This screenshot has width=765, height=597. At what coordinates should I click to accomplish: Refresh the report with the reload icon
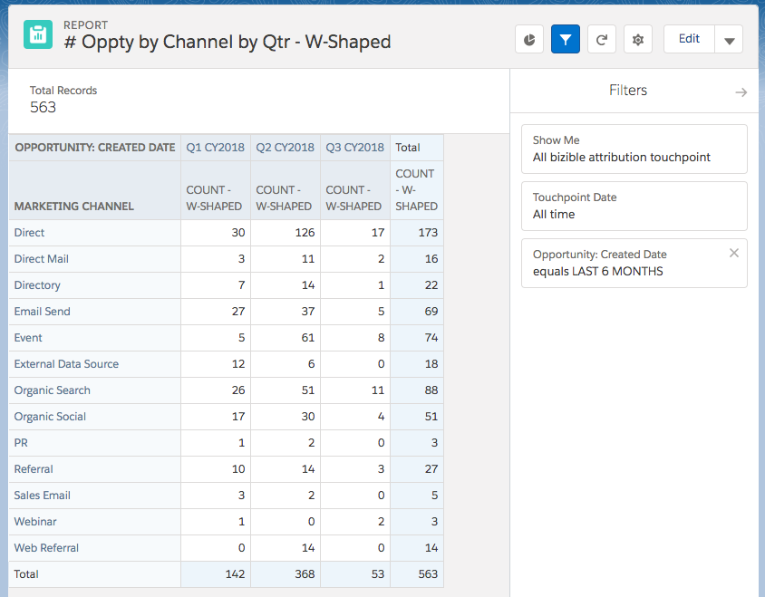tap(602, 40)
